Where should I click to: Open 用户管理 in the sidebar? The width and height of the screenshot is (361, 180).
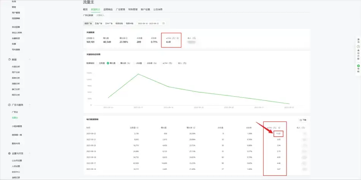point(16,13)
